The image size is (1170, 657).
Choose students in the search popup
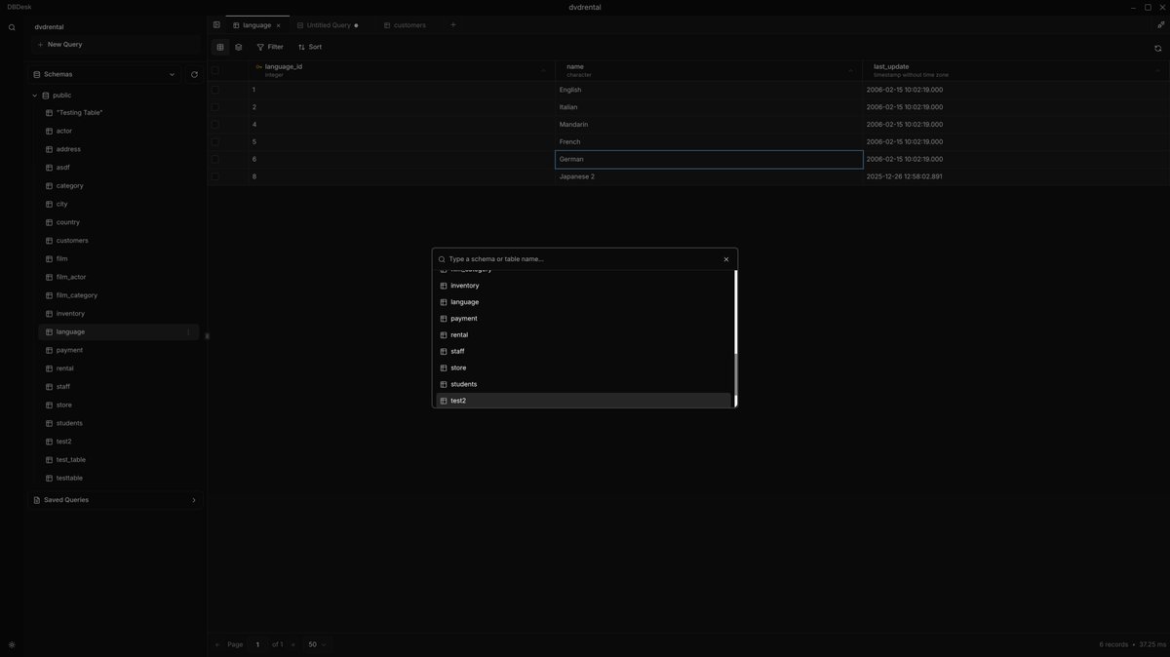click(583, 384)
